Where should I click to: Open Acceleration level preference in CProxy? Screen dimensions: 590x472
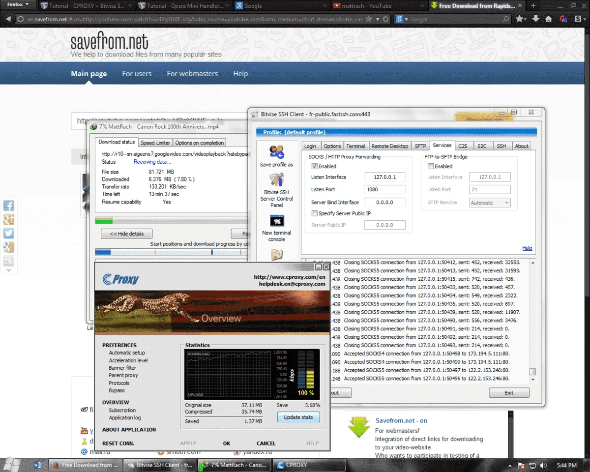click(128, 360)
